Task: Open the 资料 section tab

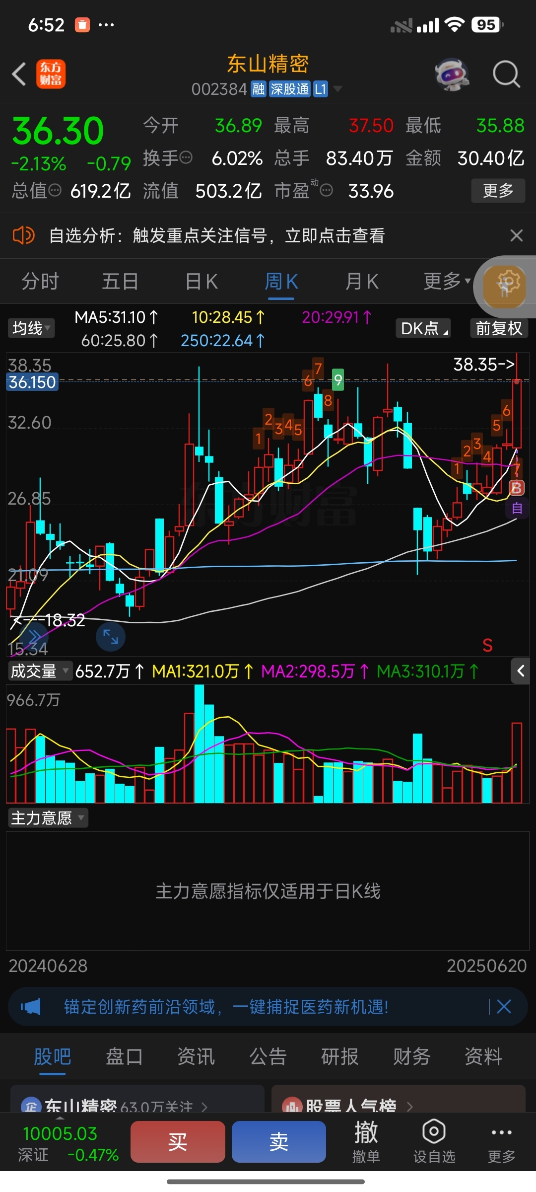Action: click(483, 1056)
